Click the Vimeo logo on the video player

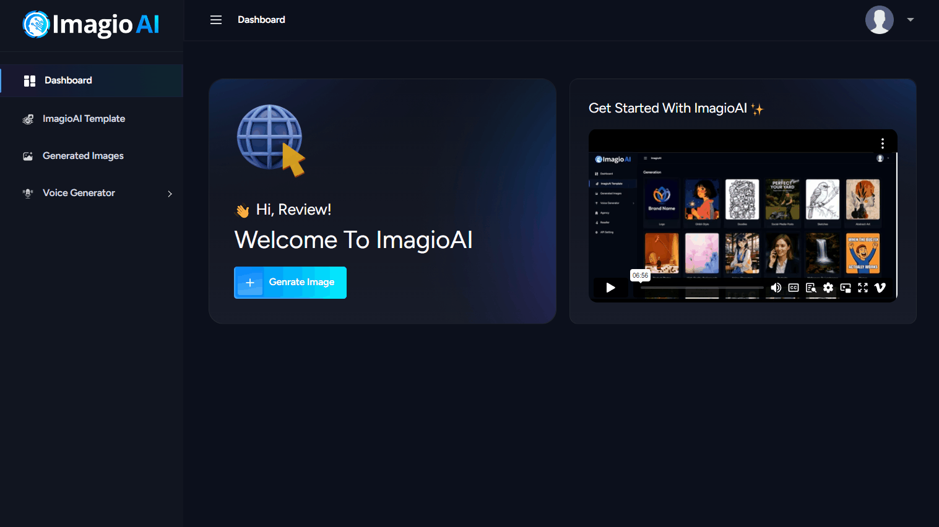(880, 288)
